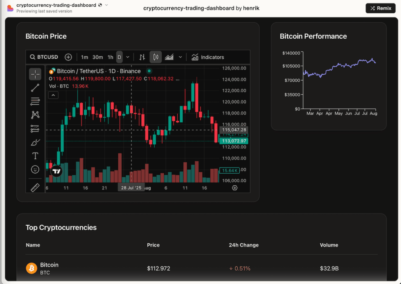Expand the chart style options dropdown

click(180, 57)
